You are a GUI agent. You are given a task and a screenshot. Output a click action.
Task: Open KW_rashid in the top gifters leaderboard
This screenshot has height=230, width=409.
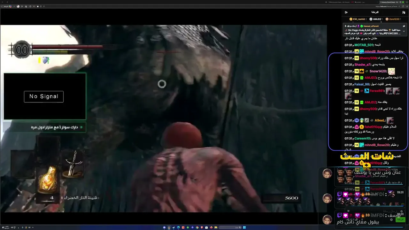pyautogui.click(x=358, y=19)
